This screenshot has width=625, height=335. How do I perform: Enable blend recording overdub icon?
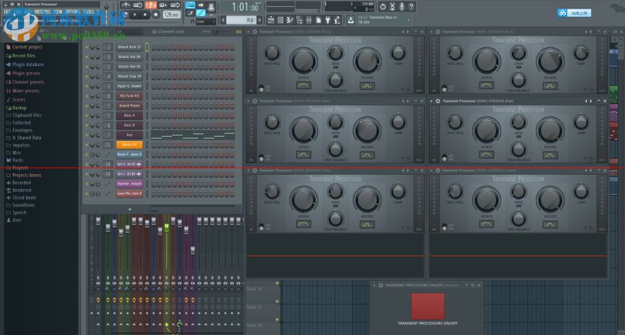point(163,5)
